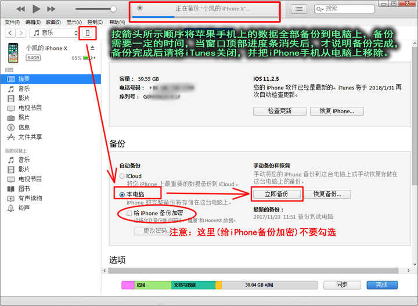Click the iPhone device icon button
Image resolution: width=418 pixels, height=306 pixels.
87,33
